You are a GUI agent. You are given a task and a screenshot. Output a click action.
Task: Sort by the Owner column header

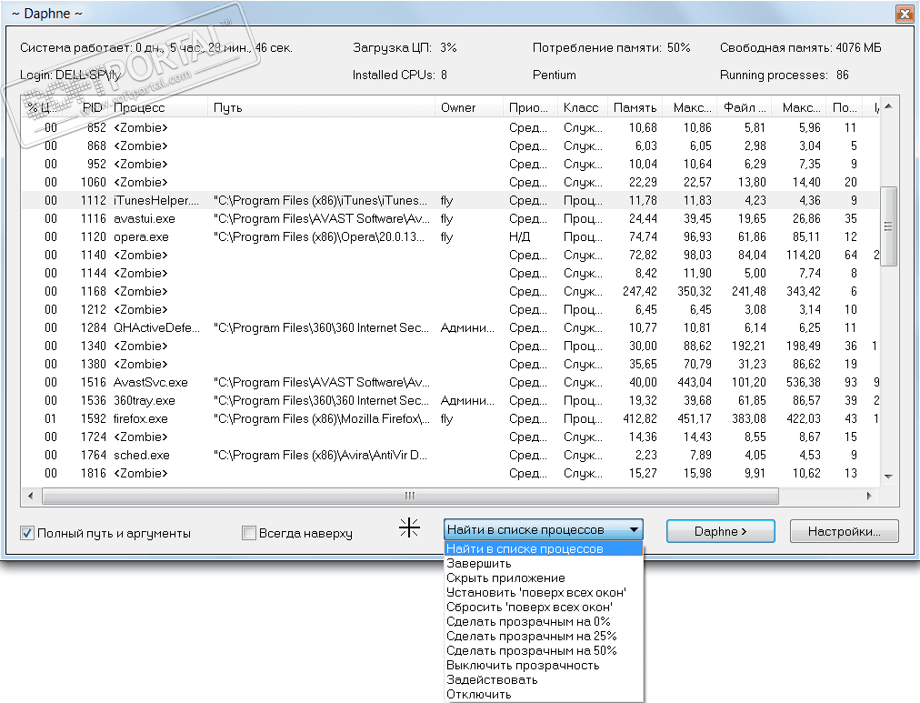pos(469,107)
